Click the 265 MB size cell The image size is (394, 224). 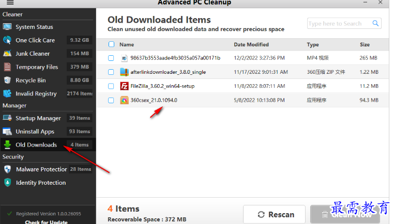[368, 58]
